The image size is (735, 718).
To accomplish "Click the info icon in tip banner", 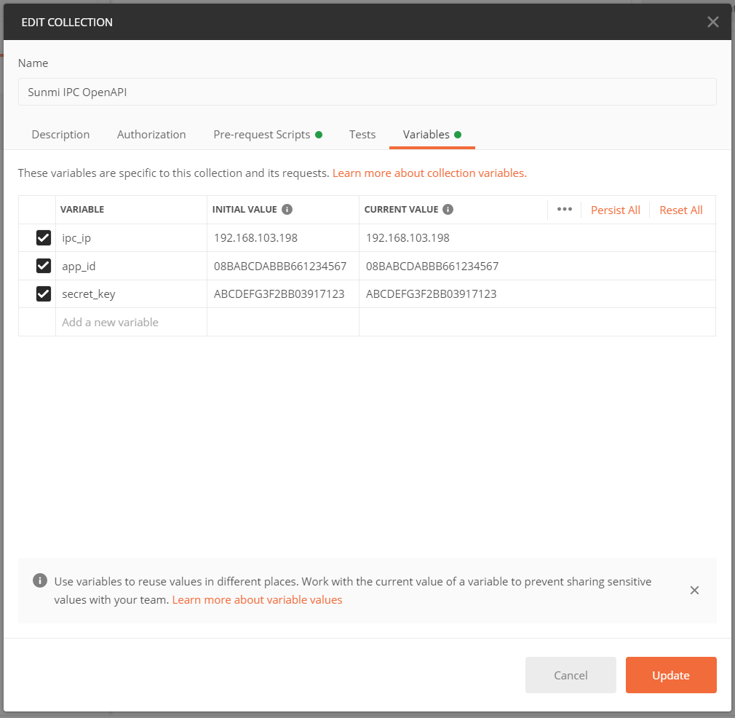I will (x=40, y=580).
